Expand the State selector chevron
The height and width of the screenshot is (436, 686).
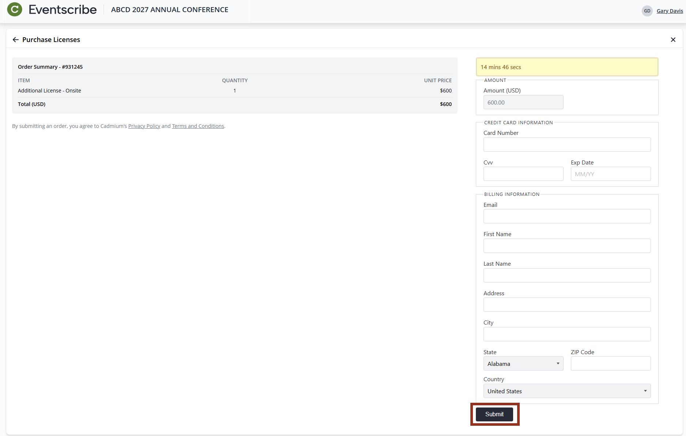tap(557, 363)
